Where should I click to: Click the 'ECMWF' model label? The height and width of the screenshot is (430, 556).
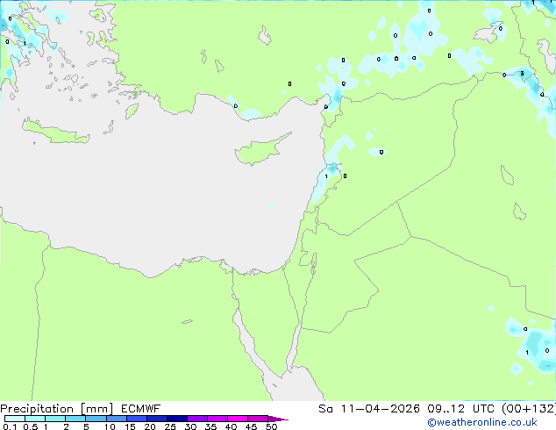[x=141, y=409]
